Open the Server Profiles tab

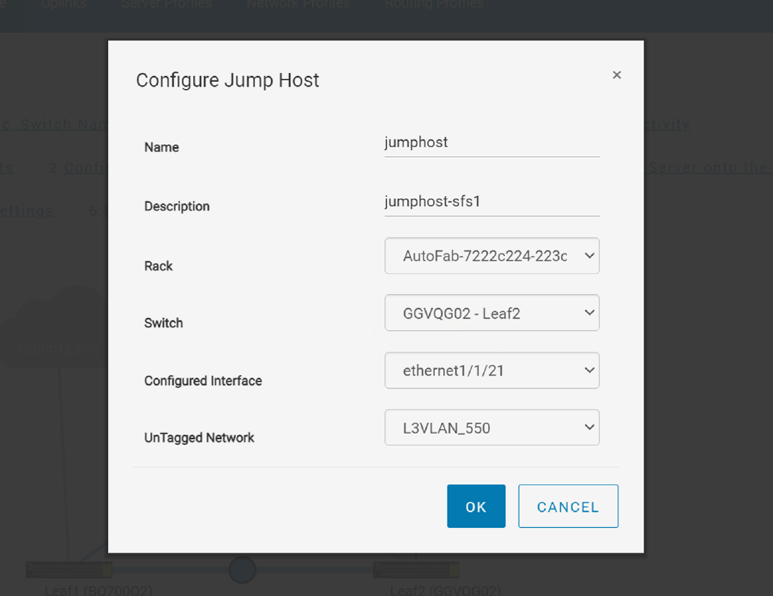[x=166, y=5]
